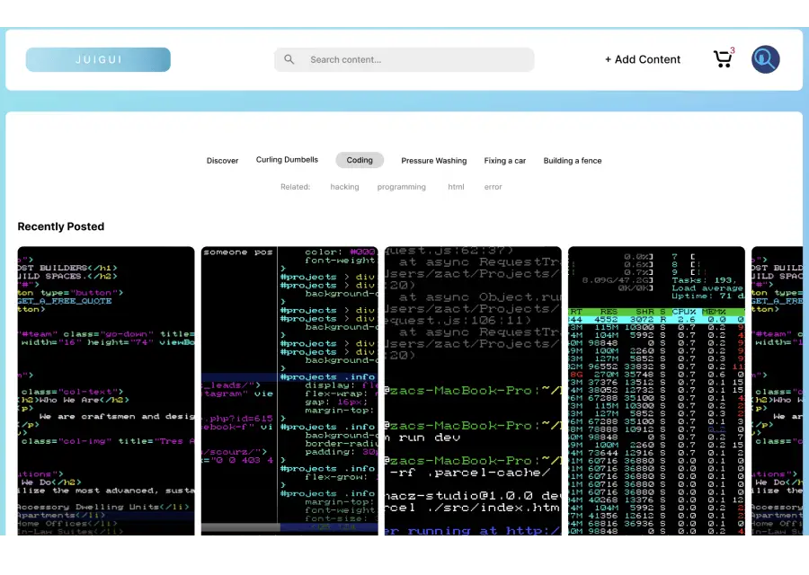The height and width of the screenshot is (575, 809).
Task: Open the partially visible last code thumbnail
Action: click(x=777, y=391)
